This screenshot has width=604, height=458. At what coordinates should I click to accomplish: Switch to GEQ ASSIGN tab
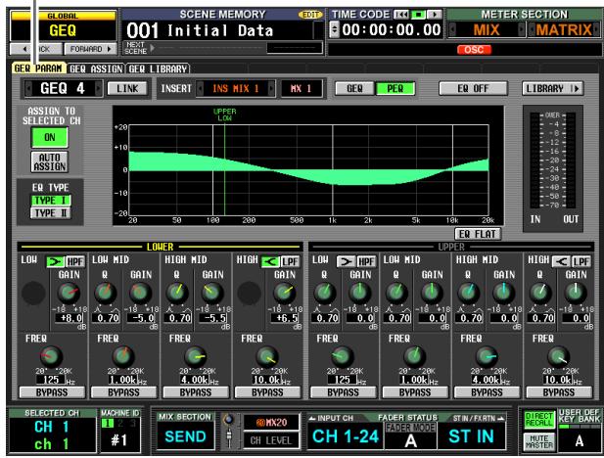[96, 69]
